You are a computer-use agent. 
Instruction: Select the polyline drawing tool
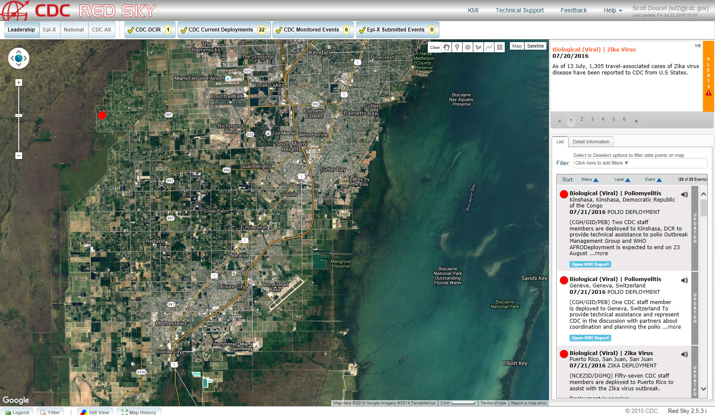[x=489, y=47]
